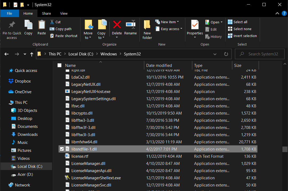Select LegacyNetUXHost.exe file
288x191 pixels.
click(x=158, y=92)
